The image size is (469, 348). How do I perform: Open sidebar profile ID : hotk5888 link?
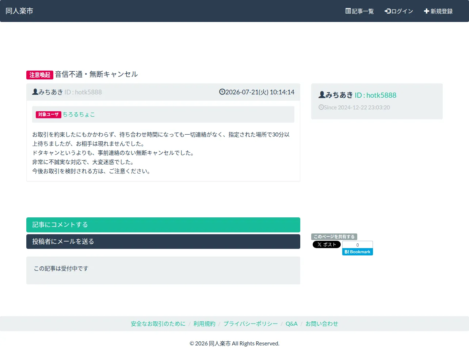(375, 95)
